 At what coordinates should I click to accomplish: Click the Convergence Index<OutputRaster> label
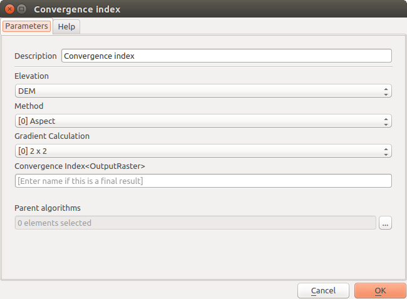[80, 166]
